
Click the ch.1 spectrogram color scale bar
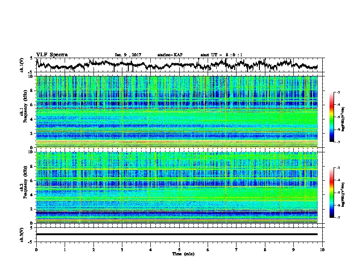point(332,117)
